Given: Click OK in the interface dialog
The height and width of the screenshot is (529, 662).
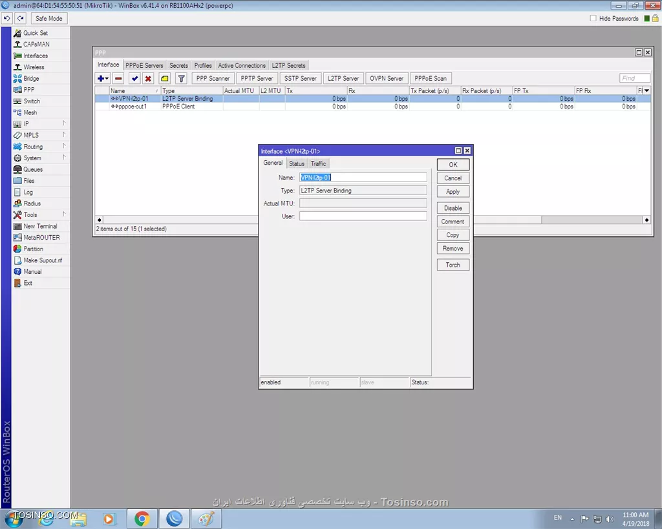Looking at the screenshot, I should [453, 165].
